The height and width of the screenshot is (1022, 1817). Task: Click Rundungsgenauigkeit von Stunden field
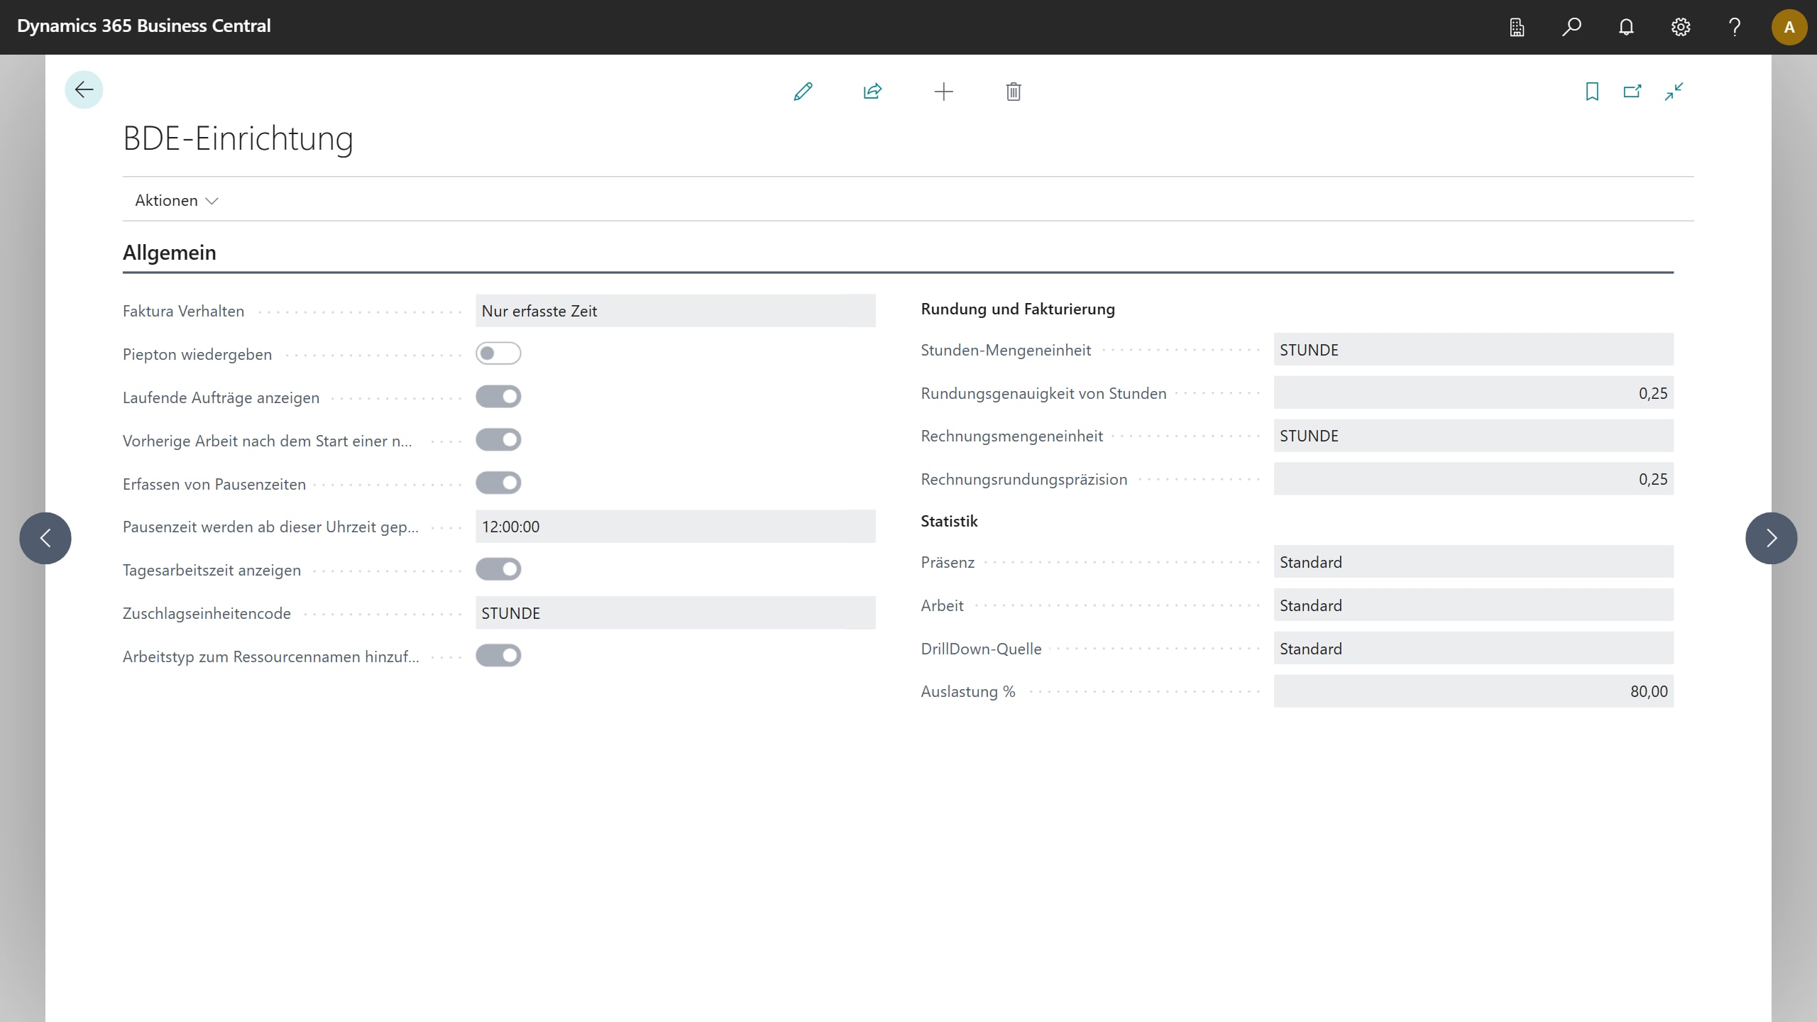pos(1473,393)
